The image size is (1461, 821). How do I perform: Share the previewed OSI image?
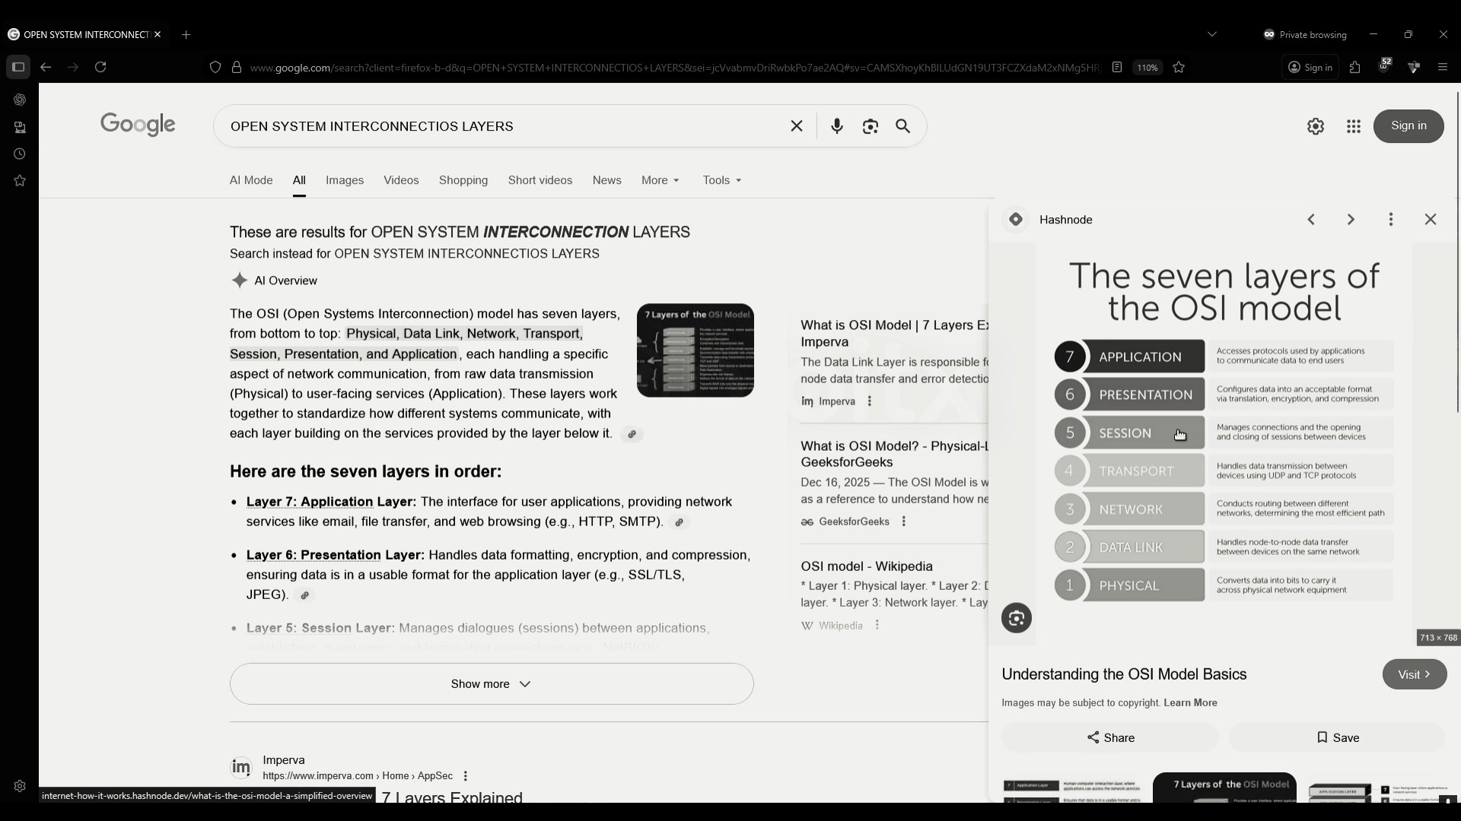tap(1110, 737)
